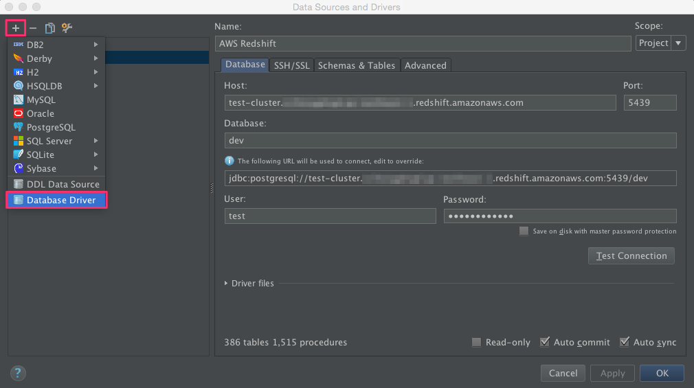Open help with question mark icon

click(x=18, y=373)
